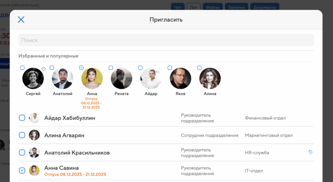Click Алина Агварян's small list avatar

pos(34,135)
